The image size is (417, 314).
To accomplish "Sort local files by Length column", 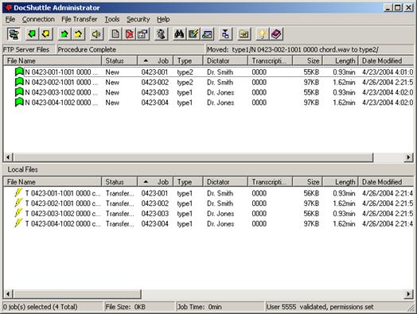I will pyautogui.click(x=341, y=182).
